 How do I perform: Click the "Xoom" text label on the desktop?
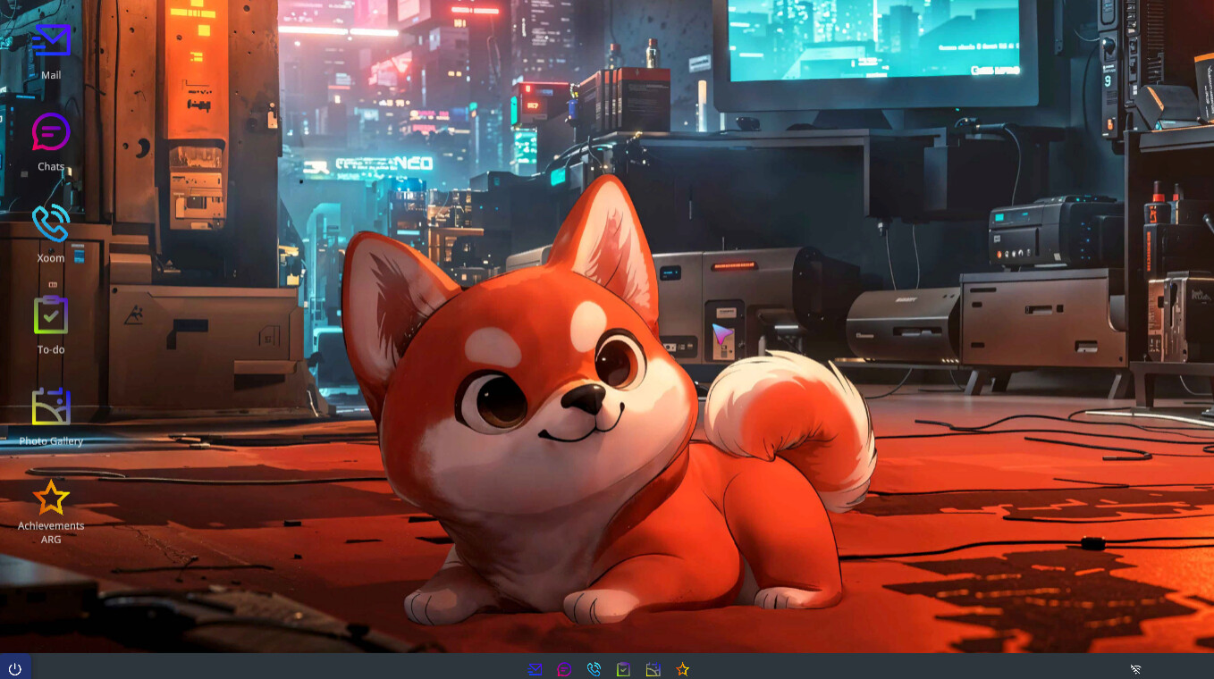[51, 258]
